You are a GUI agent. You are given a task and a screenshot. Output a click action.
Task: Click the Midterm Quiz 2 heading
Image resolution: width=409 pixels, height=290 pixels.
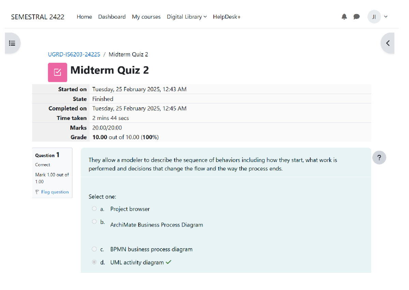click(x=109, y=70)
